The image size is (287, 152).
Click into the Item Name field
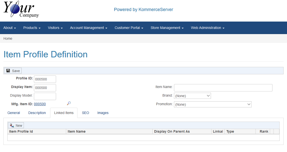223,88
